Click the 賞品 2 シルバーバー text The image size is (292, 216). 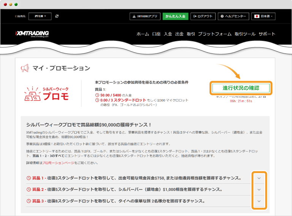(x=127, y=189)
